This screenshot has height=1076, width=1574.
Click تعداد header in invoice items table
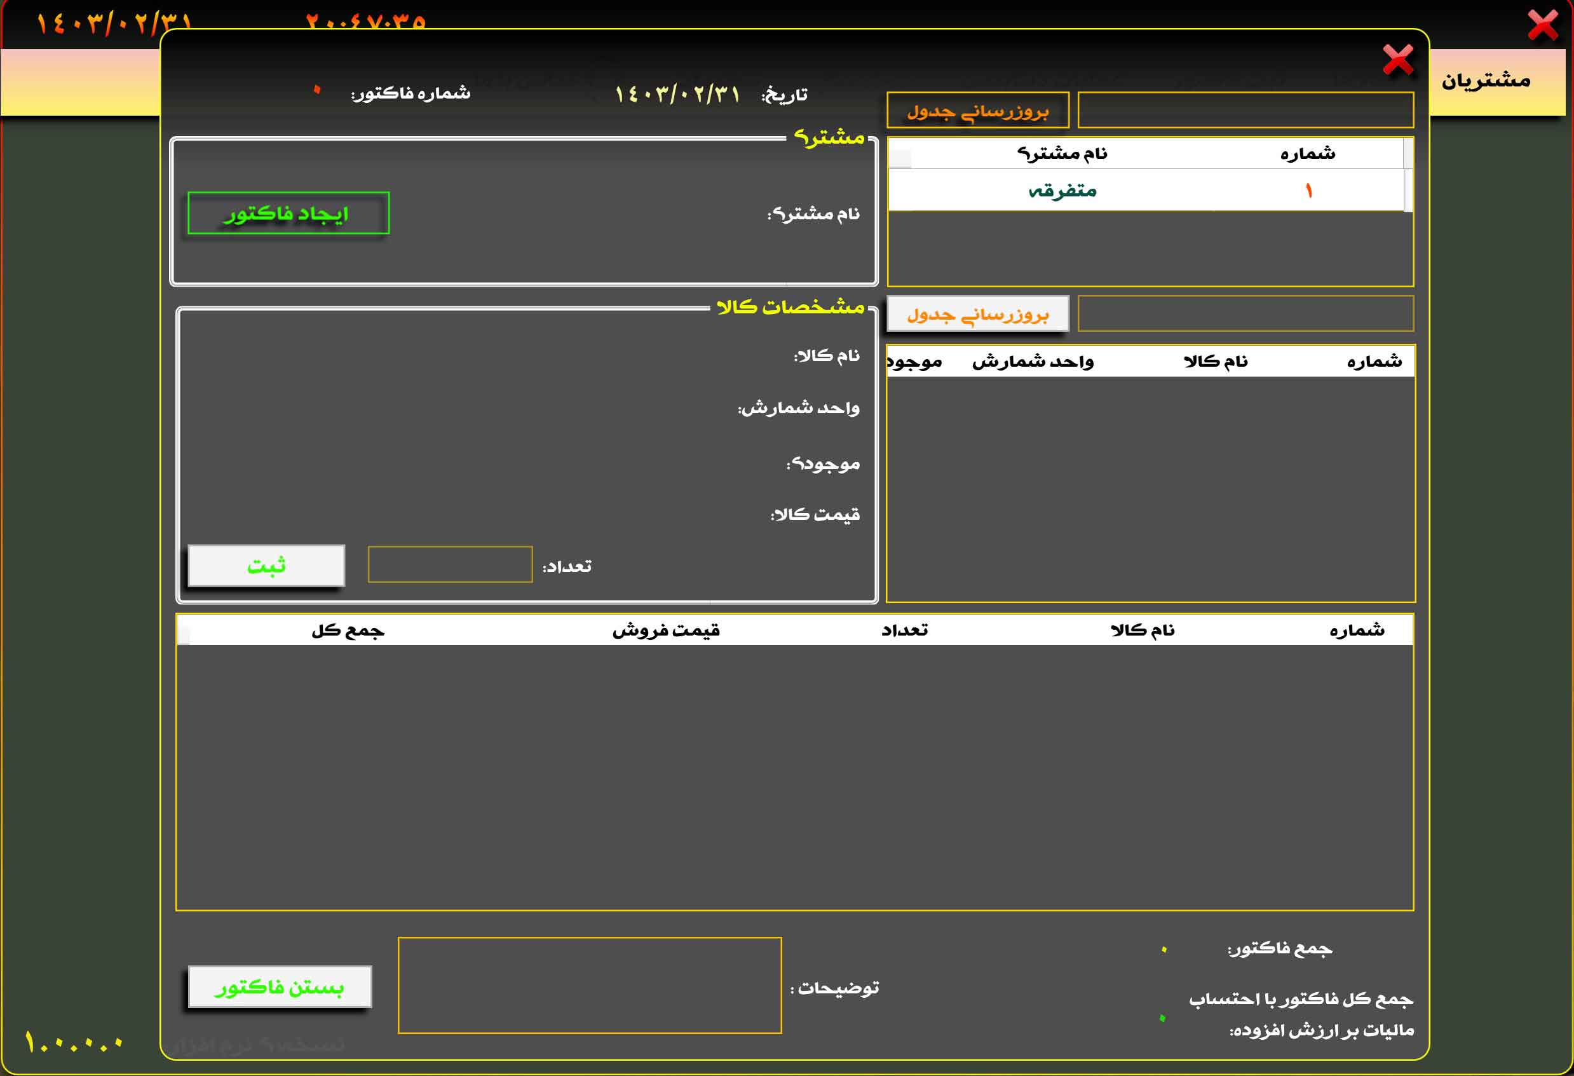coord(904,631)
